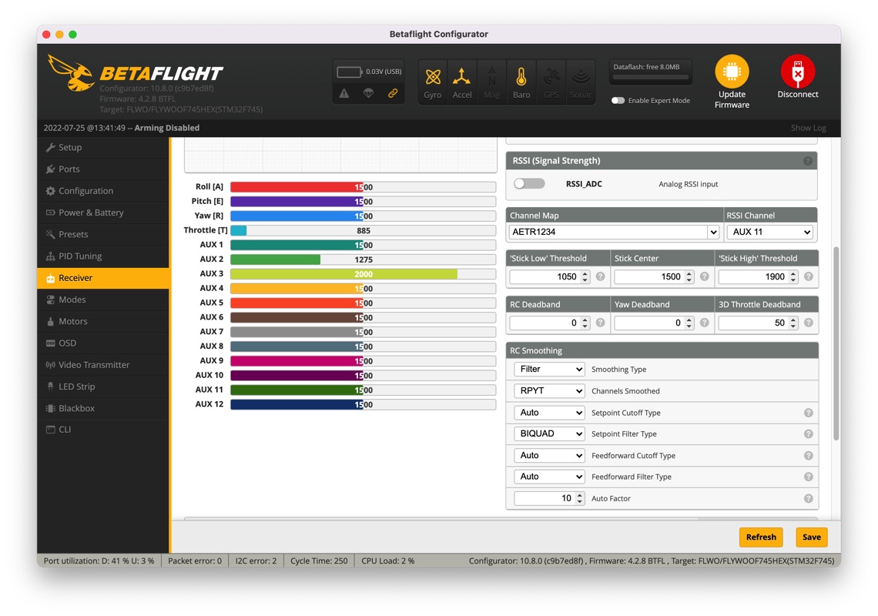Click the Throttle [T] channel bar
This screenshot has height=616, width=878.
(363, 231)
